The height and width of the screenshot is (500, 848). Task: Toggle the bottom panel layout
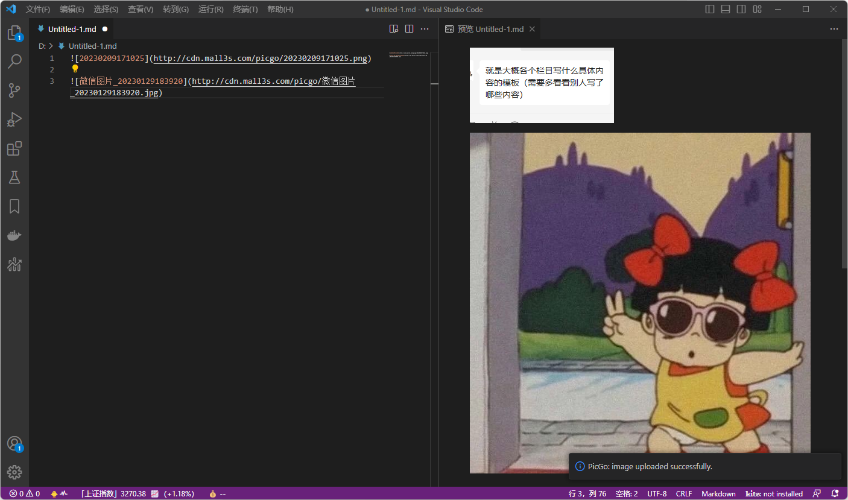pos(726,9)
